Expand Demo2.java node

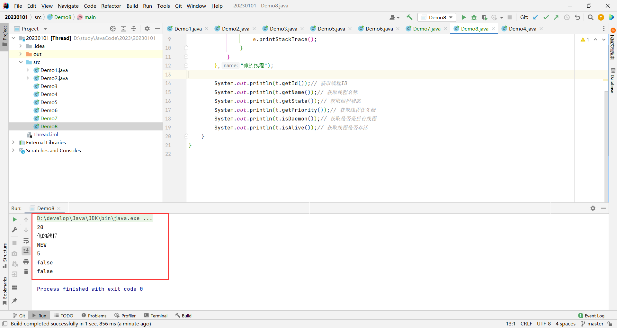28,78
